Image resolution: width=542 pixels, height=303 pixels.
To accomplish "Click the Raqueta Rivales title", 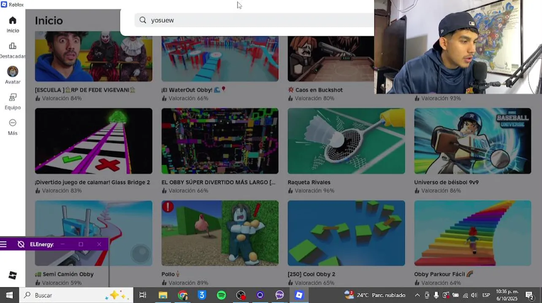I will pyautogui.click(x=309, y=182).
